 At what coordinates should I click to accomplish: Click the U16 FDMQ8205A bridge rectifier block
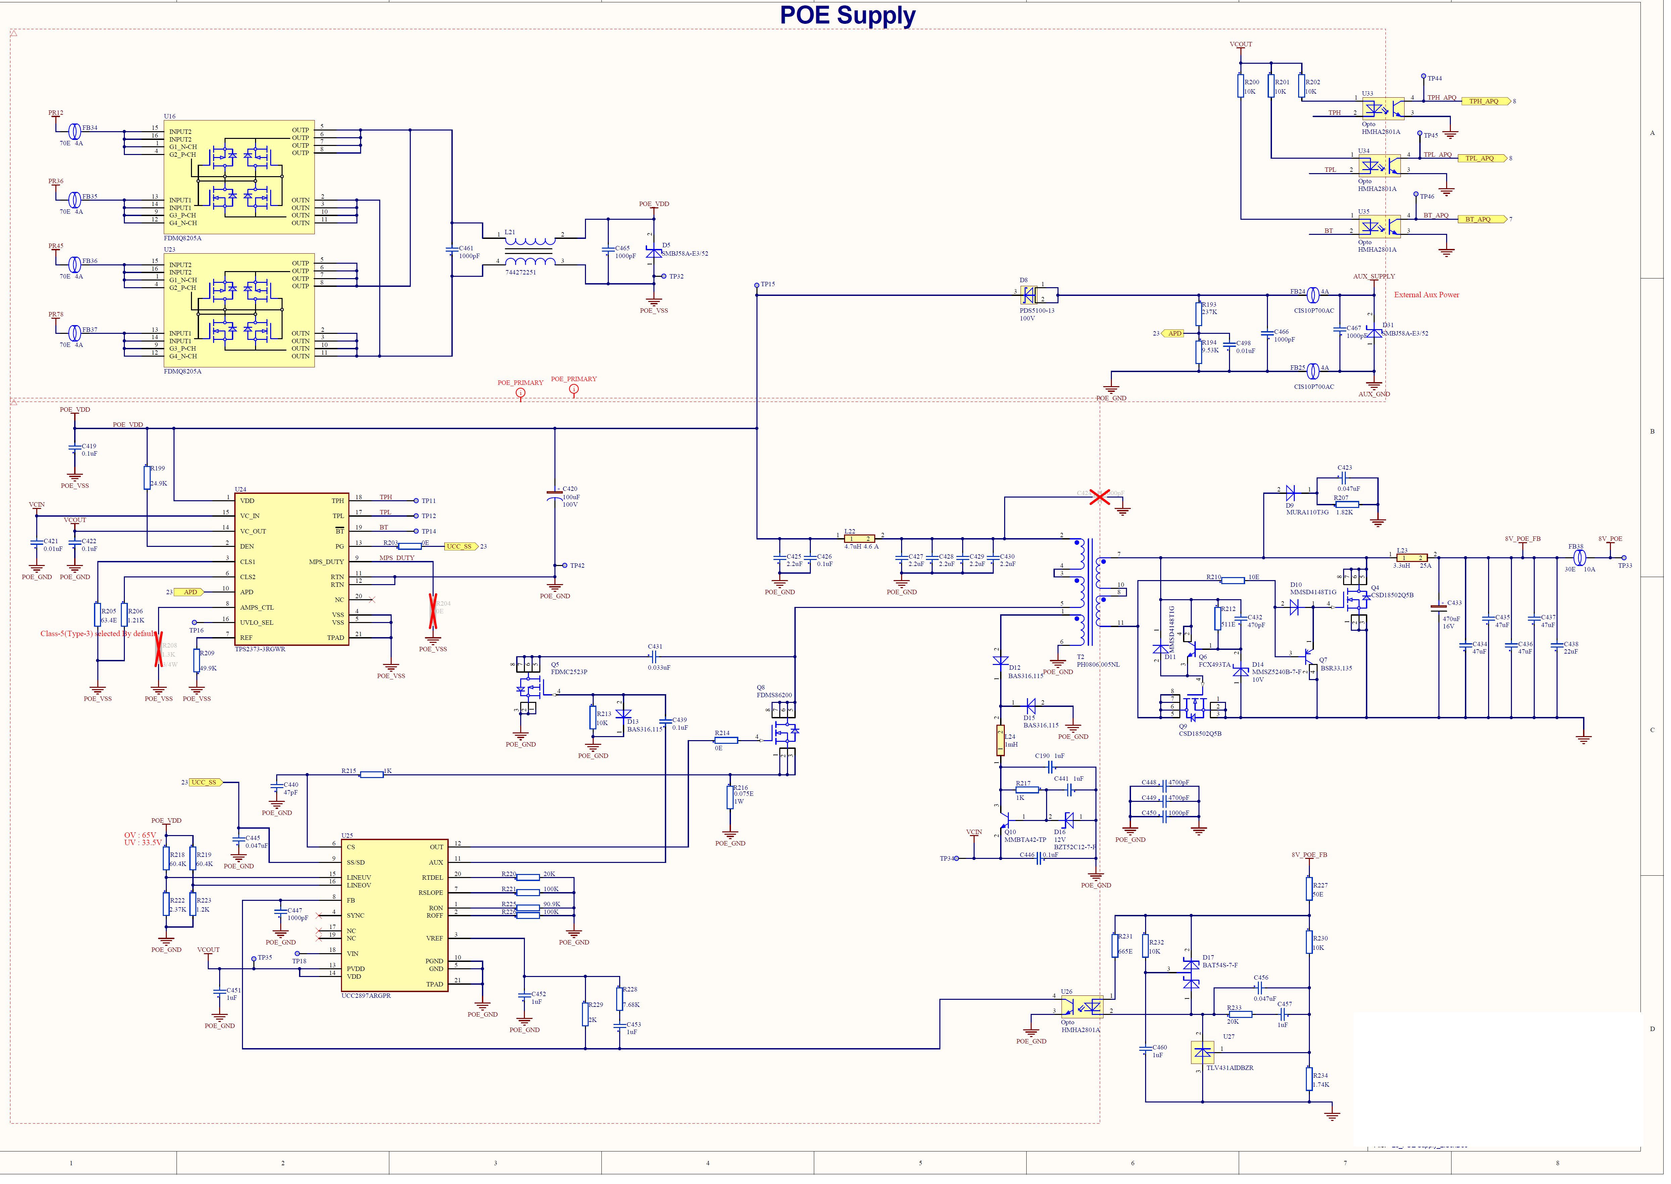[x=239, y=177]
